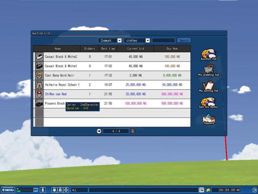Go to the previous auction page
Image resolution: width=258 pixels, height=194 pixels.
(x=99, y=131)
